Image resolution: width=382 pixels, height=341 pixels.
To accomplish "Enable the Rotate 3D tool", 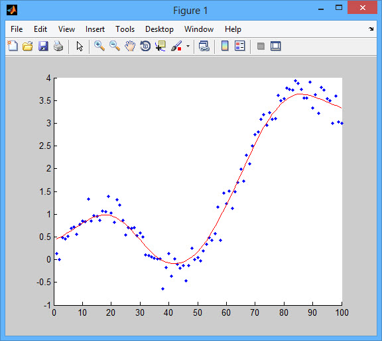I will pos(145,46).
